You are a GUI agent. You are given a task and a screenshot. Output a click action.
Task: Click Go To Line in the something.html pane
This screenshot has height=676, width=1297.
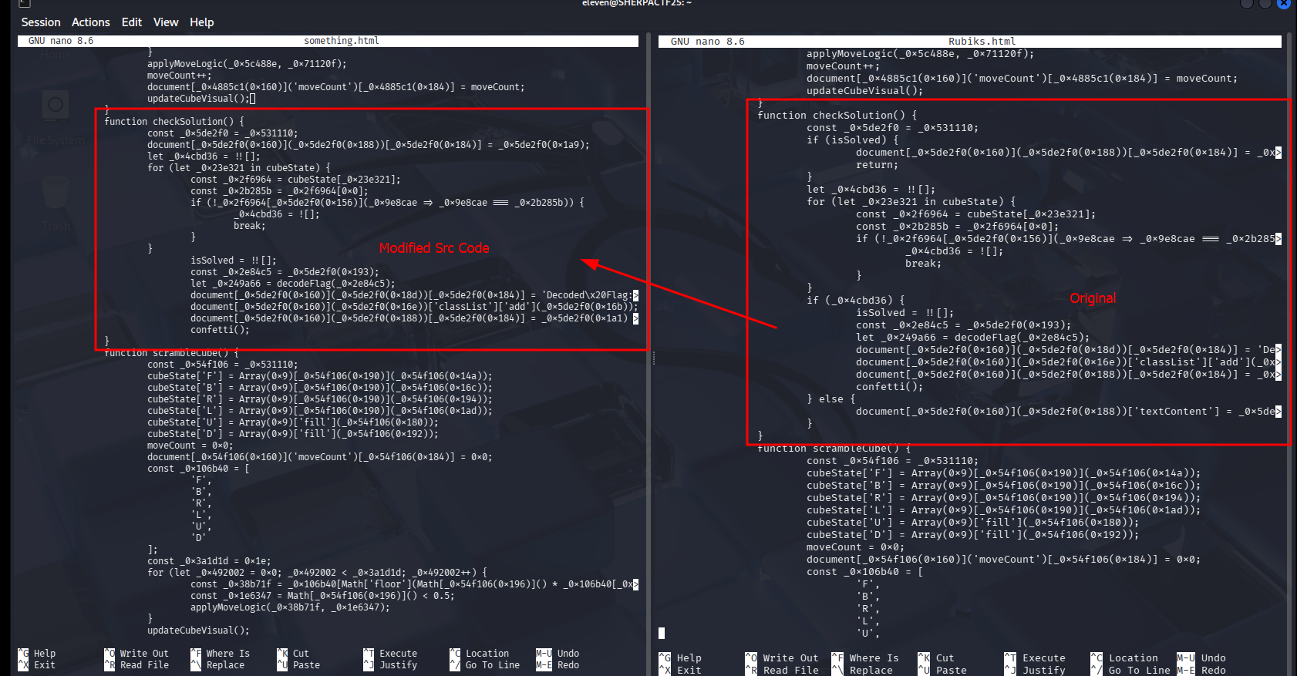pos(485,665)
